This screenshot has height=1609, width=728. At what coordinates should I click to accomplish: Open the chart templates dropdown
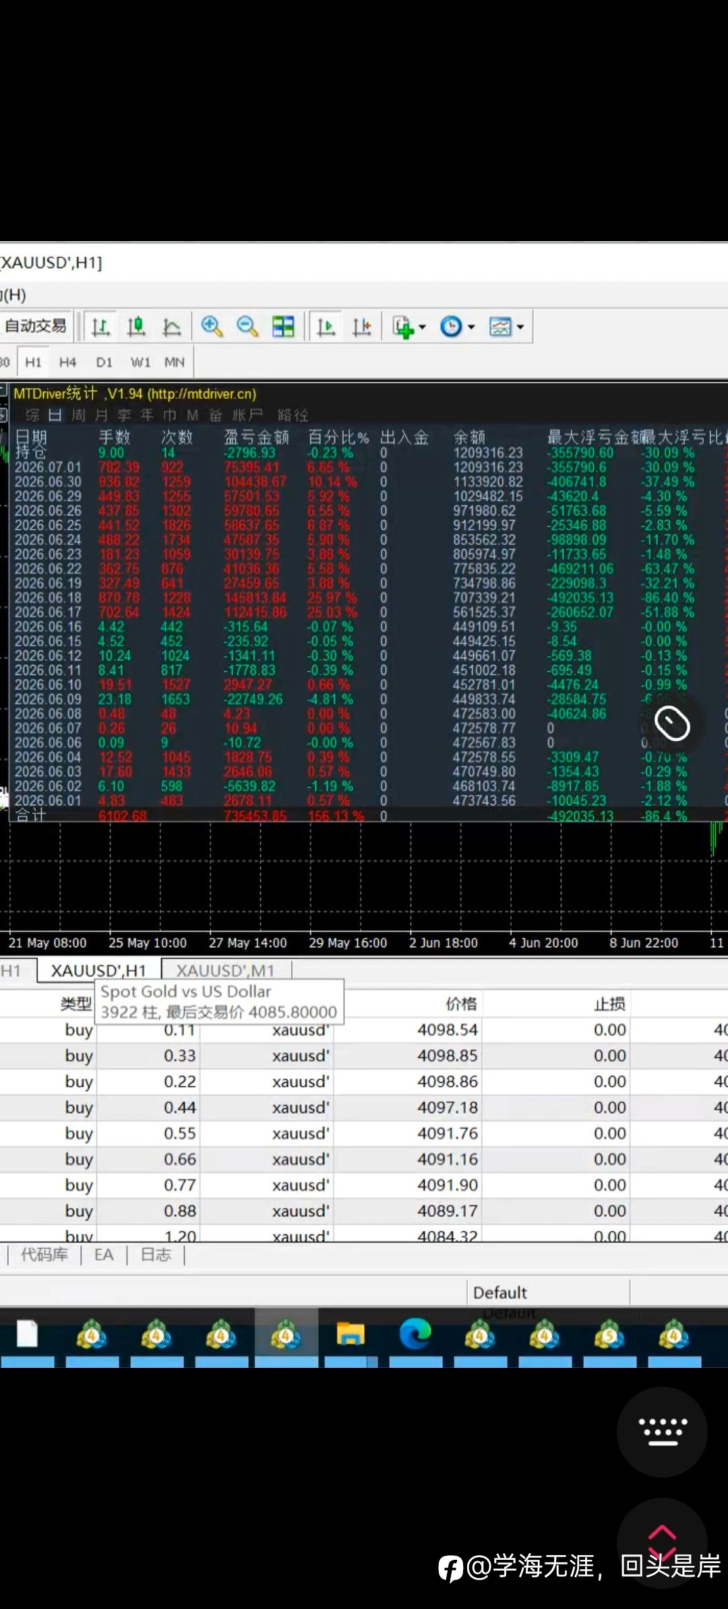507,327
